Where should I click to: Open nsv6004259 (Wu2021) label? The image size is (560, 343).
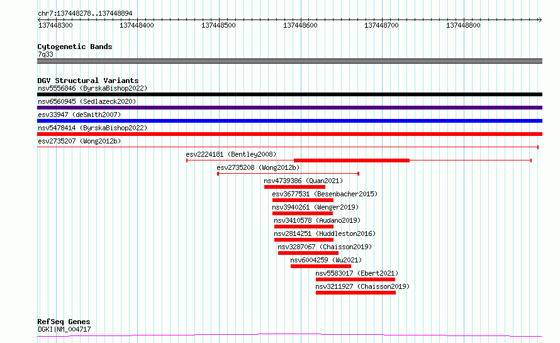(x=326, y=260)
